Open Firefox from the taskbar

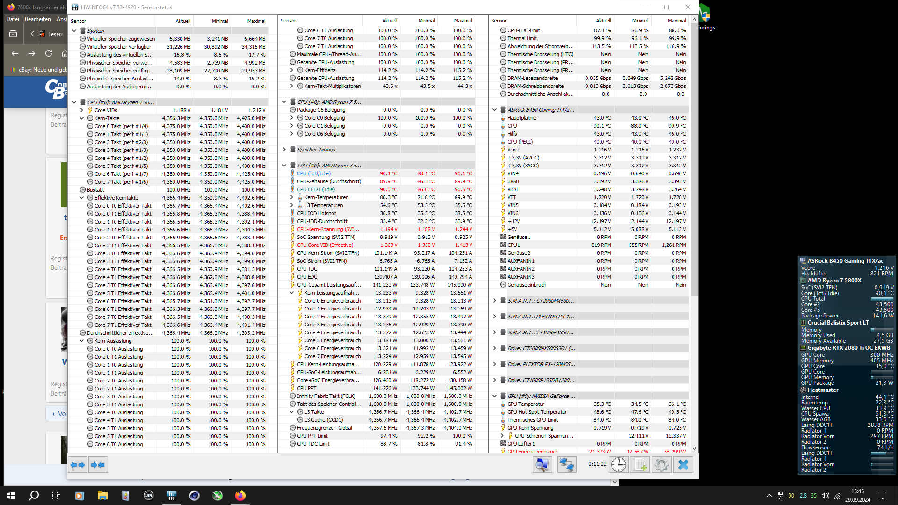coord(240,496)
